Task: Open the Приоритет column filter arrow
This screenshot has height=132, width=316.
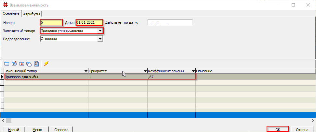Action: [145, 71]
